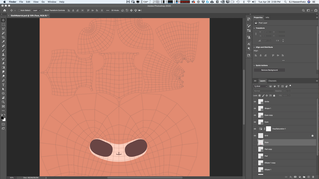This screenshot has height=179, width=319.
Task: Toggle the layer filter switch
Action: coord(290,86)
